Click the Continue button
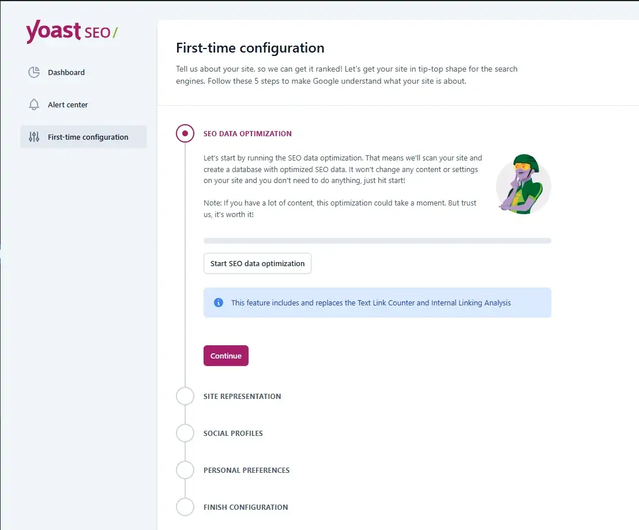The image size is (639, 530). coord(226,356)
